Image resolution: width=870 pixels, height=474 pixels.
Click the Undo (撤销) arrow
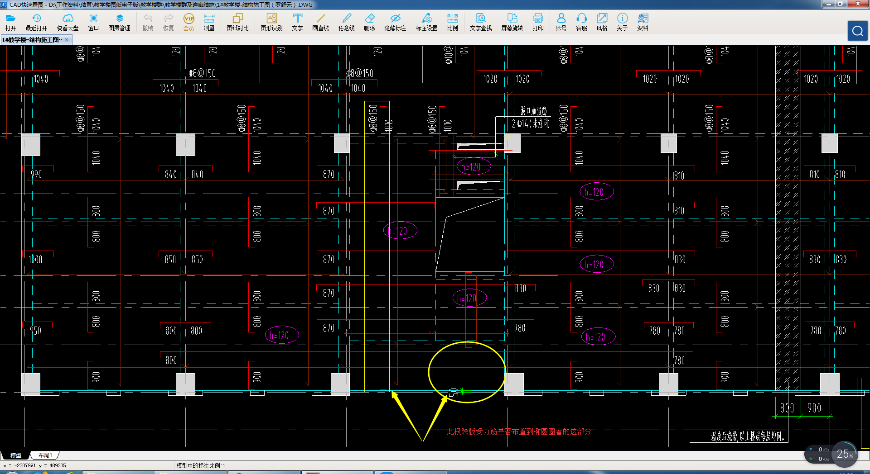pos(148,22)
